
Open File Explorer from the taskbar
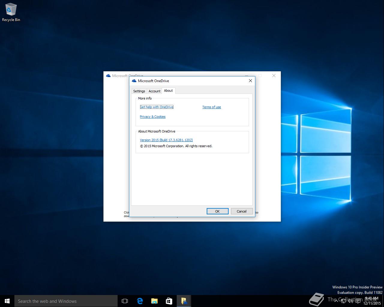click(x=154, y=301)
